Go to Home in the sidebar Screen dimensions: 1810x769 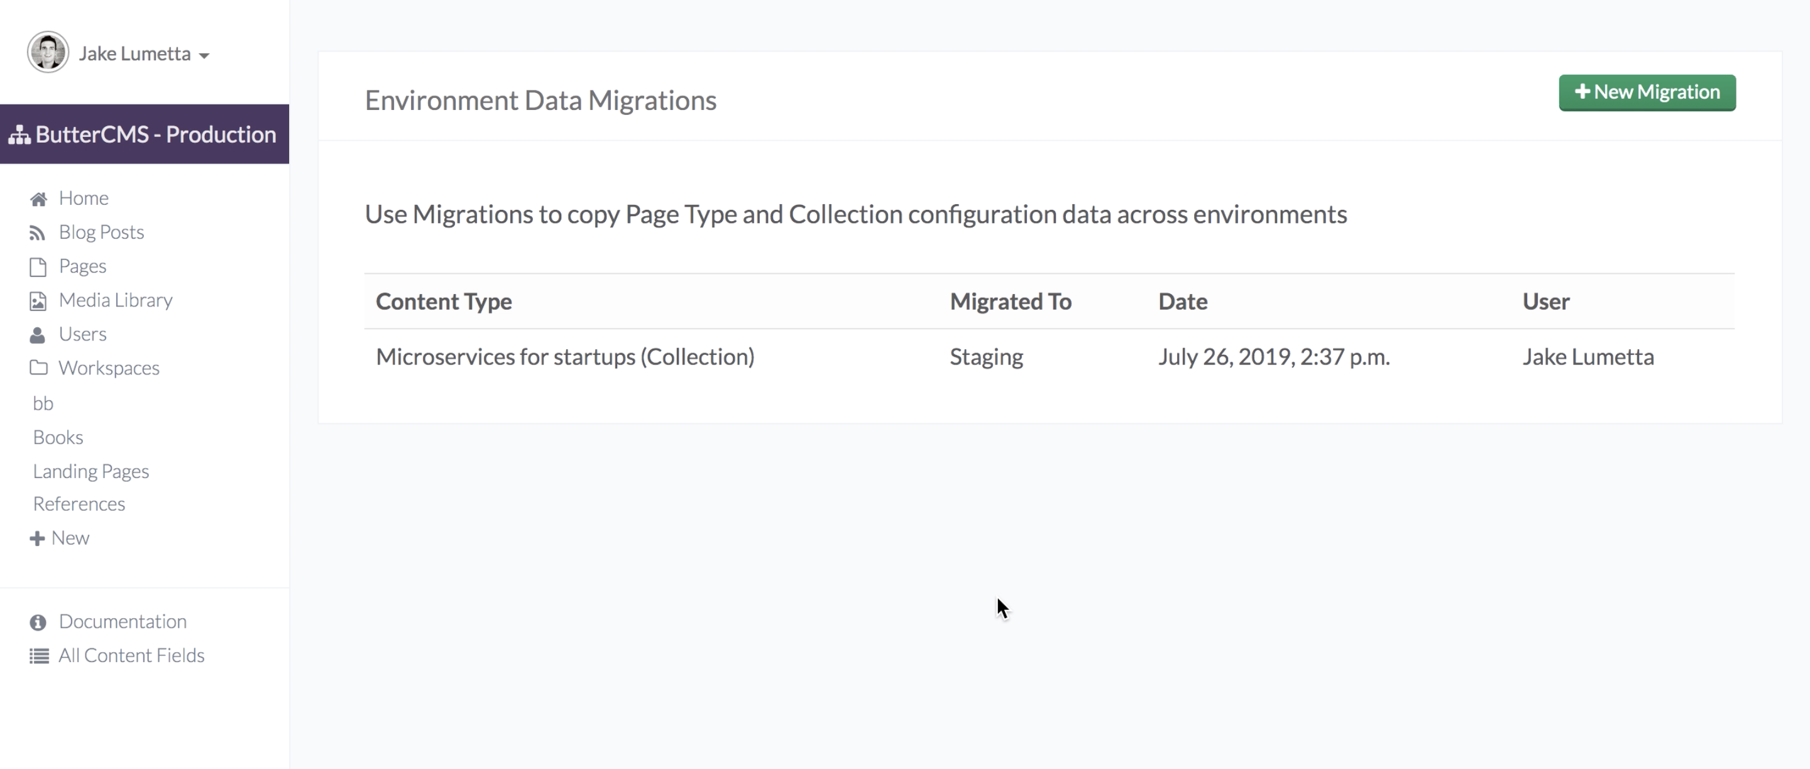(84, 198)
